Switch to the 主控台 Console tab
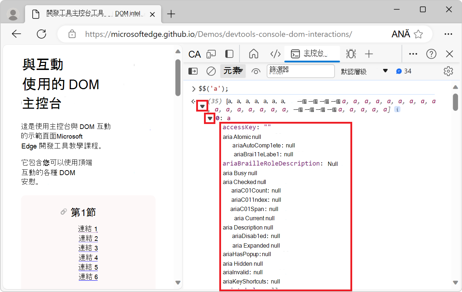The width and height of the screenshot is (462, 292). click(312, 54)
